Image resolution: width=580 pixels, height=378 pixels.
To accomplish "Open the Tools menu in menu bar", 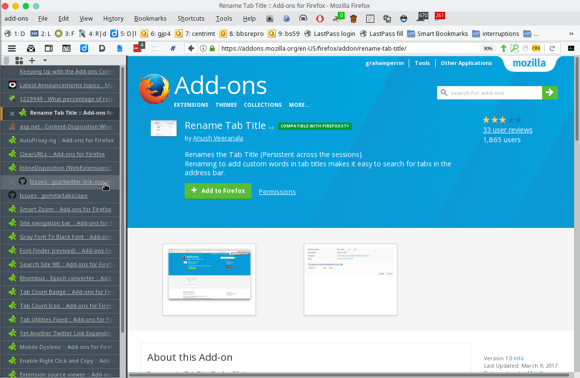I will point(224,19).
